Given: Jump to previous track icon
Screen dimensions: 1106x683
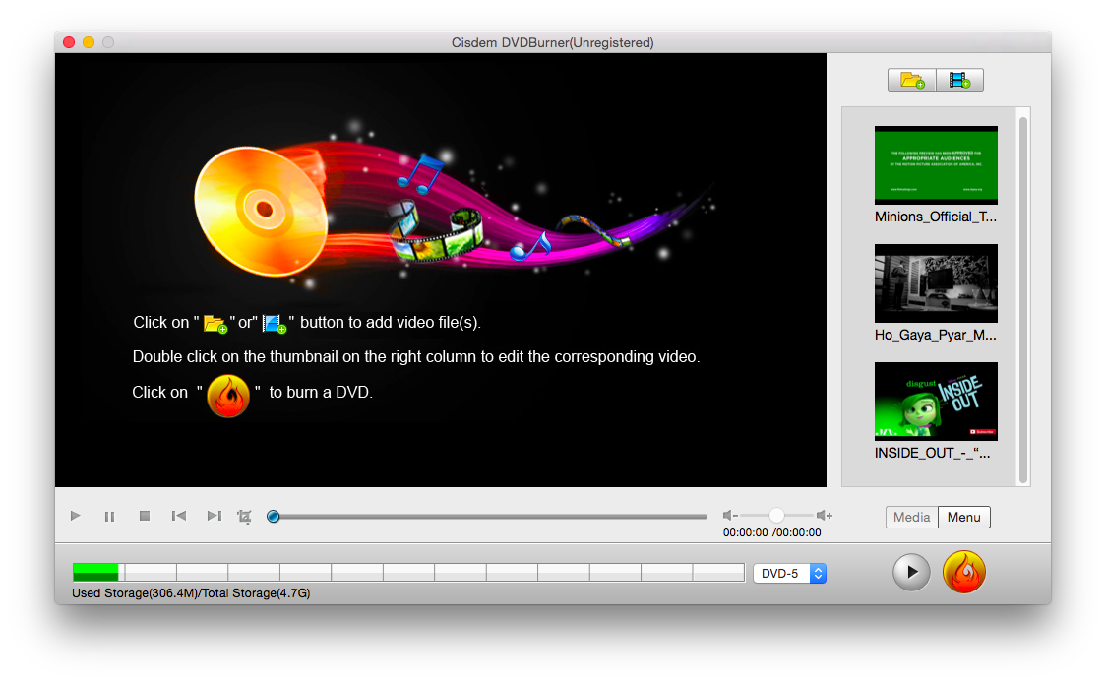Looking at the screenshot, I should click(178, 516).
